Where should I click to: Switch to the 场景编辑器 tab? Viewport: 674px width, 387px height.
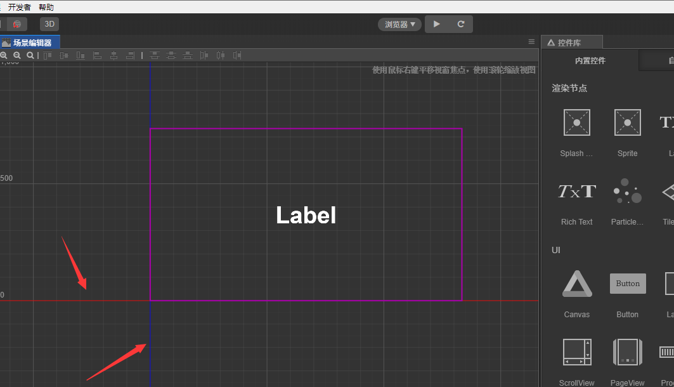pos(29,43)
